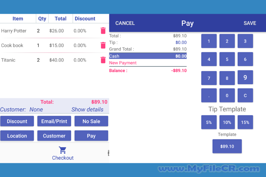Tap the Checkout cart icon
The width and height of the screenshot is (266, 177).
click(x=62, y=150)
